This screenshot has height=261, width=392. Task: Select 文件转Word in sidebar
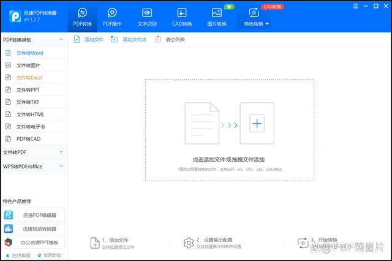[34, 53]
